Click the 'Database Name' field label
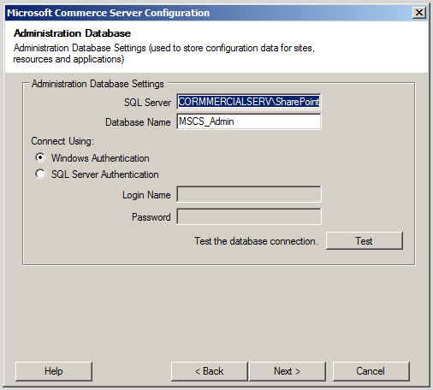 tap(138, 122)
